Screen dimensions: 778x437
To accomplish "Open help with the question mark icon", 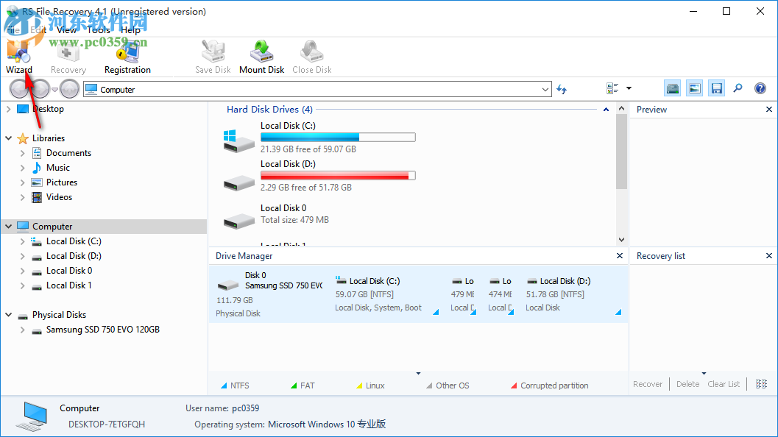I will tap(760, 88).
